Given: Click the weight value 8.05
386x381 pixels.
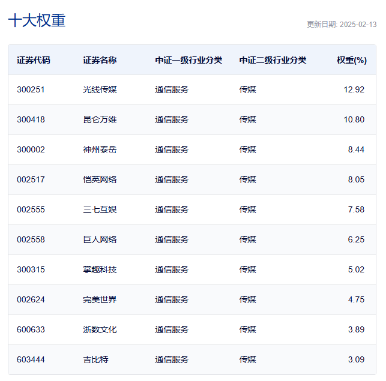Looking at the screenshot, I should pyautogui.click(x=356, y=179).
